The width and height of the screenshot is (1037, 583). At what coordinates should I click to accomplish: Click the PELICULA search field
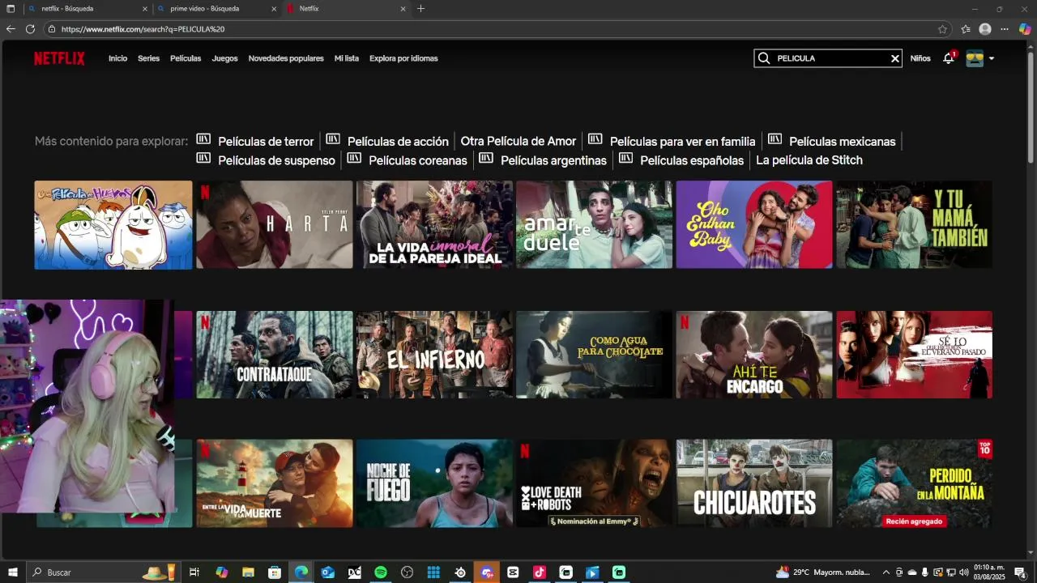[828, 58]
